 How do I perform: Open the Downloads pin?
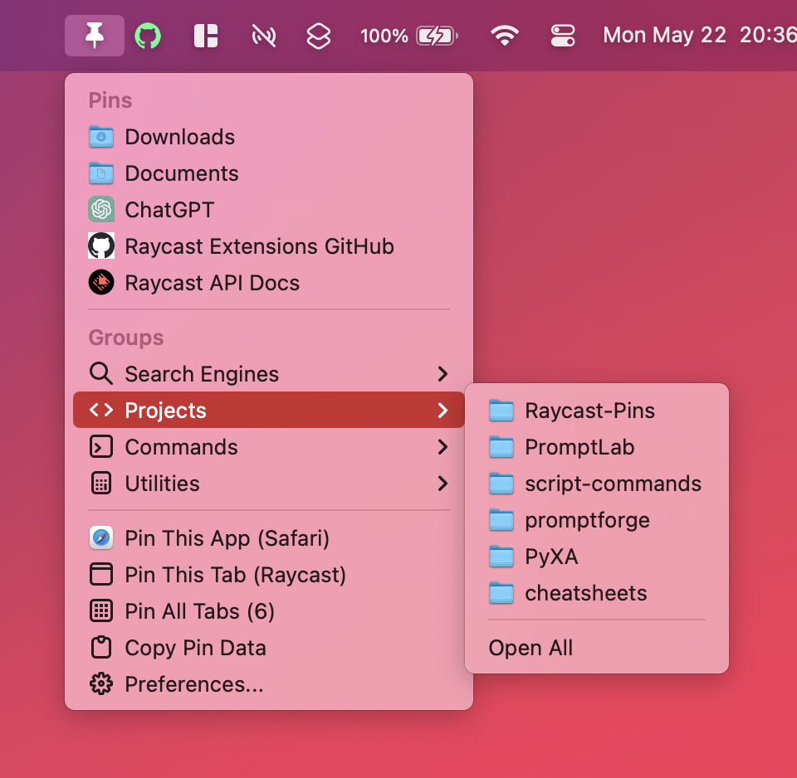coord(179,137)
